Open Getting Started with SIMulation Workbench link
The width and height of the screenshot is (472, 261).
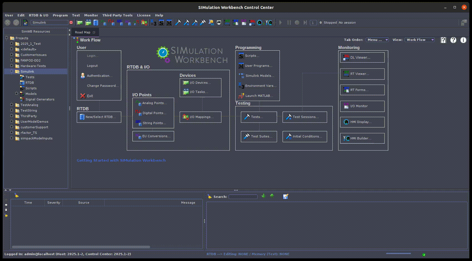pos(121,160)
